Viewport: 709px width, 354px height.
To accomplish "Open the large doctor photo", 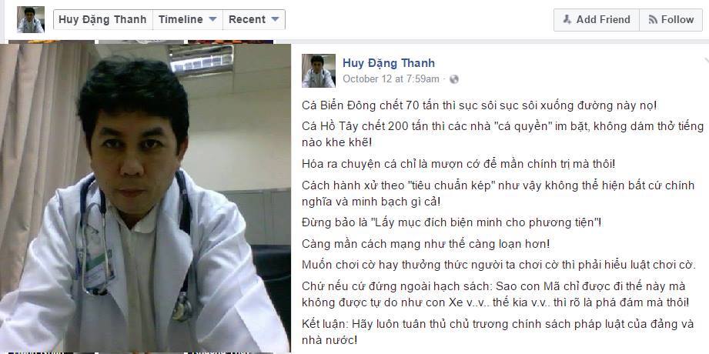I will [x=145, y=198].
